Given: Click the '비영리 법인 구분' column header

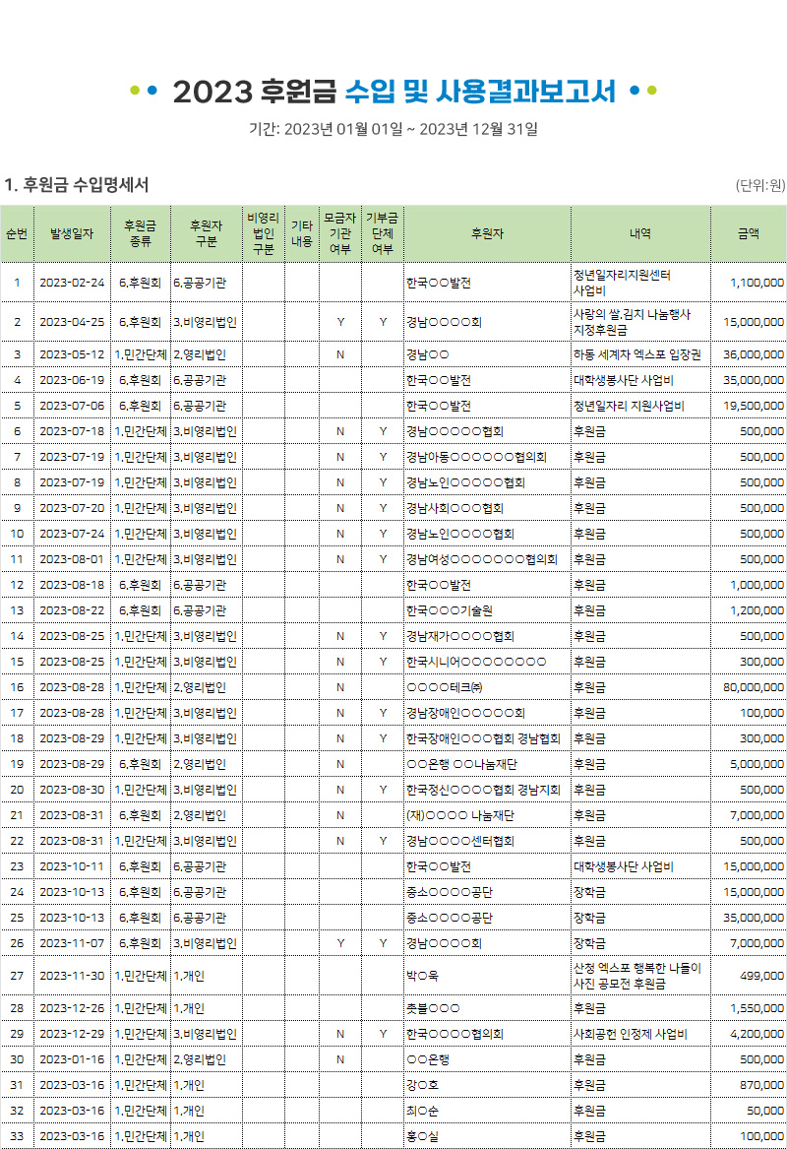Looking at the screenshot, I should point(264,233).
